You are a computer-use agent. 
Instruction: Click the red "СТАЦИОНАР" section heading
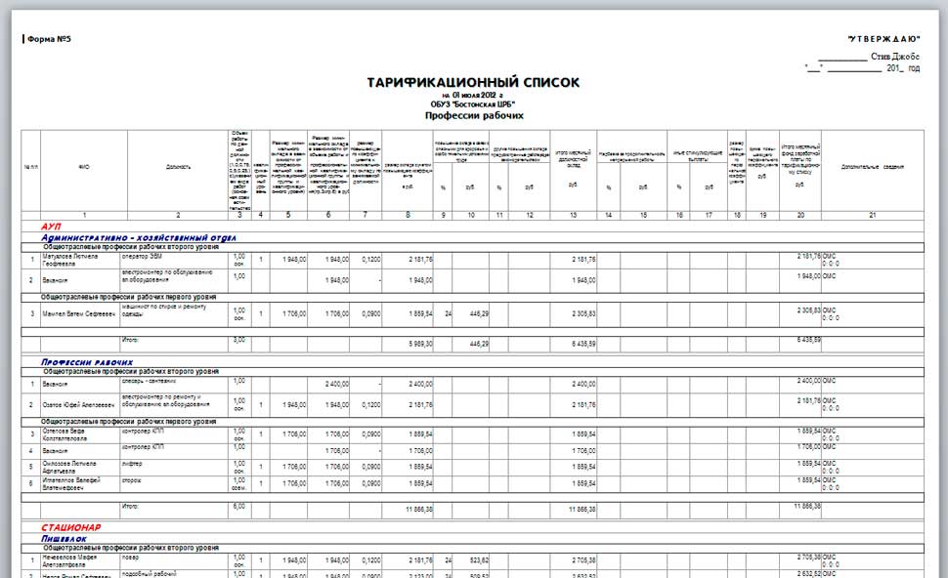pyautogui.click(x=71, y=528)
